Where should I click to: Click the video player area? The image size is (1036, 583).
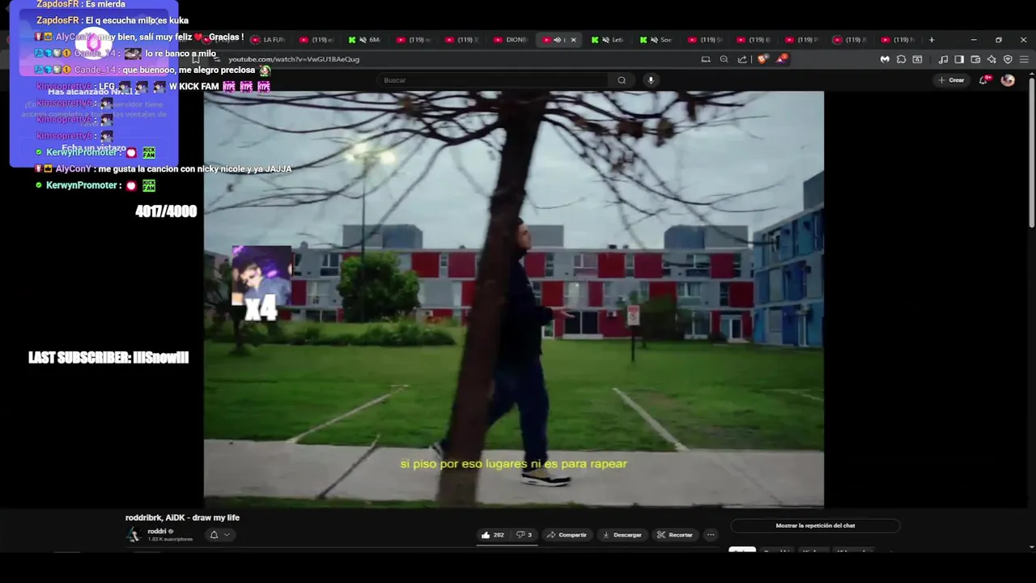514,299
